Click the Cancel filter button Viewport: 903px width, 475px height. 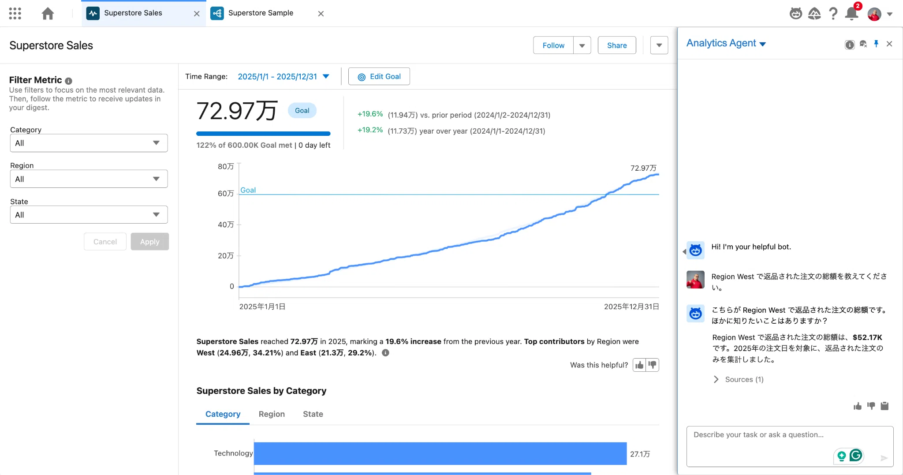click(x=105, y=242)
